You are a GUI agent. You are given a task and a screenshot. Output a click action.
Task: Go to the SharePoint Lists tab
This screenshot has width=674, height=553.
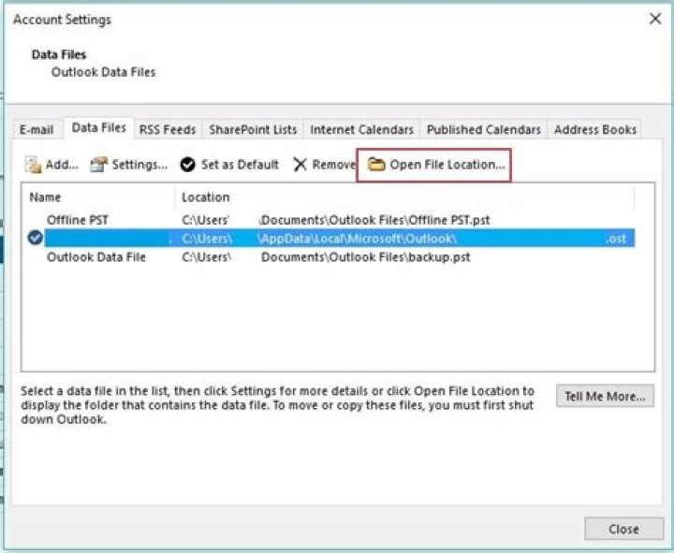(x=253, y=129)
